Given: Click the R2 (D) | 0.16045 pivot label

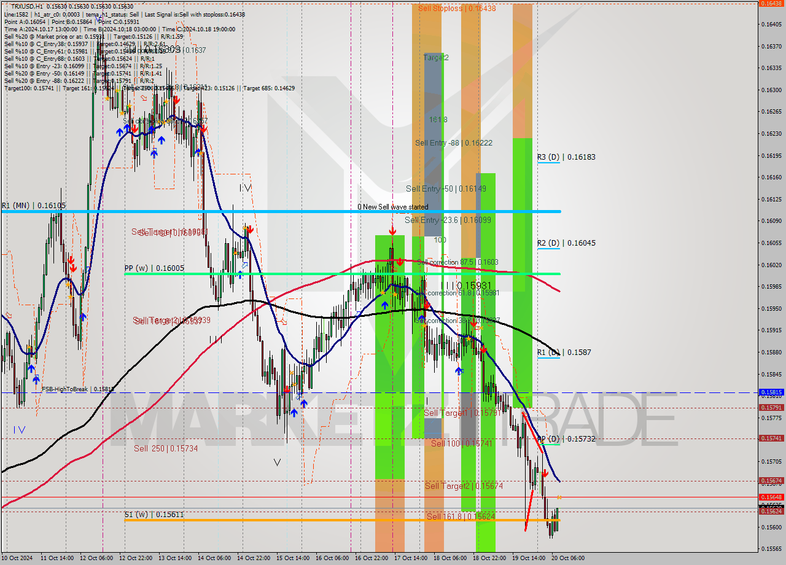Looking at the screenshot, I should tap(566, 243).
